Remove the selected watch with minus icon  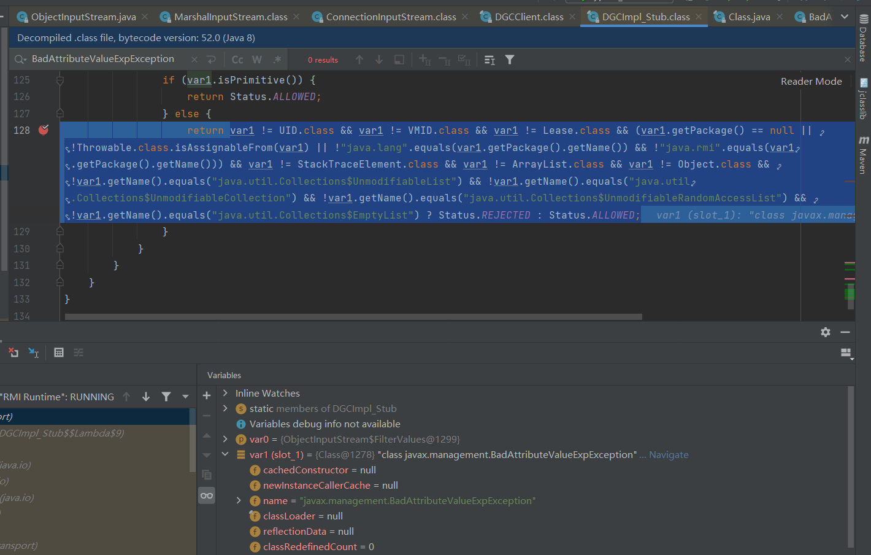pos(207,416)
